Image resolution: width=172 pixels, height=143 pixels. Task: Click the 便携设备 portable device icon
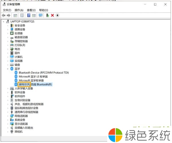pyautogui.click(x=12, y=29)
